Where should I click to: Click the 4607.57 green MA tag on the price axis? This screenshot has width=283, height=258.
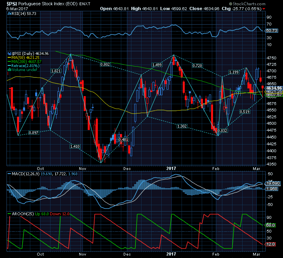(274, 94)
